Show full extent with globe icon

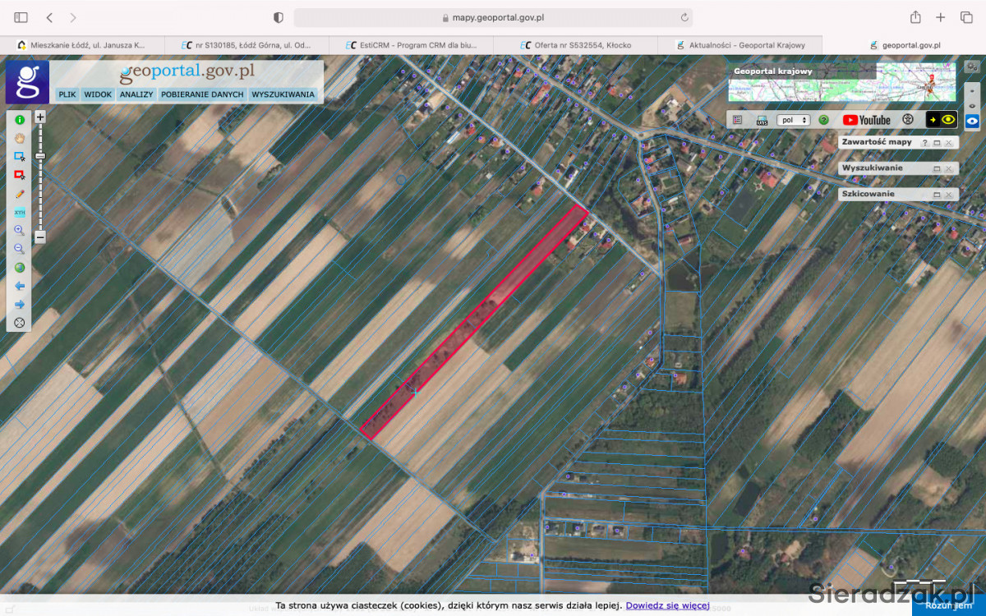(x=20, y=267)
